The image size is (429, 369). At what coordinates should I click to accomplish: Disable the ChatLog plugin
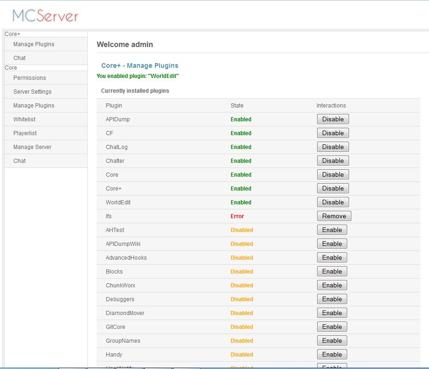(x=333, y=147)
